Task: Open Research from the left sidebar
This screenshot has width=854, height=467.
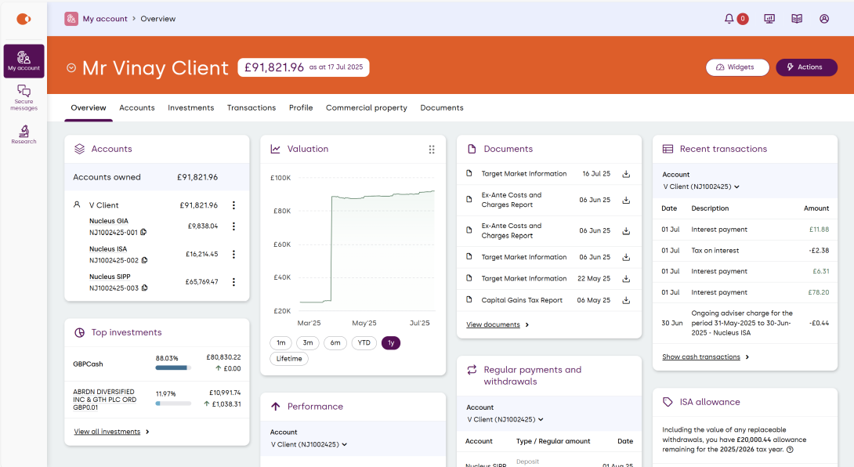Action: click(x=24, y=134)
